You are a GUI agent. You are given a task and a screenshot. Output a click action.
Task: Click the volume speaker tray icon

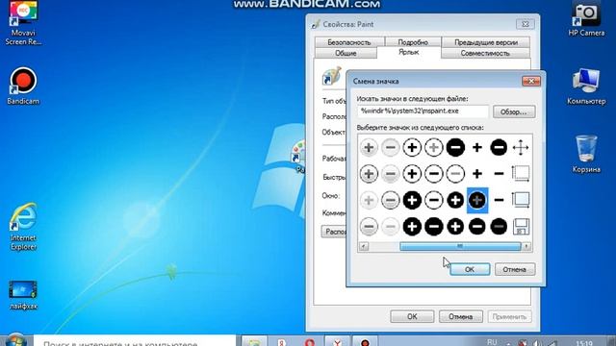point(537,343)
